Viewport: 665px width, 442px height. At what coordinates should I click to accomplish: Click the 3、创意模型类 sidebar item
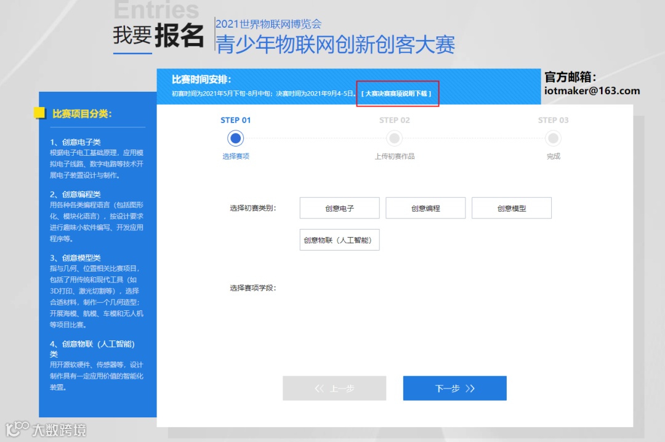[75, 257]
